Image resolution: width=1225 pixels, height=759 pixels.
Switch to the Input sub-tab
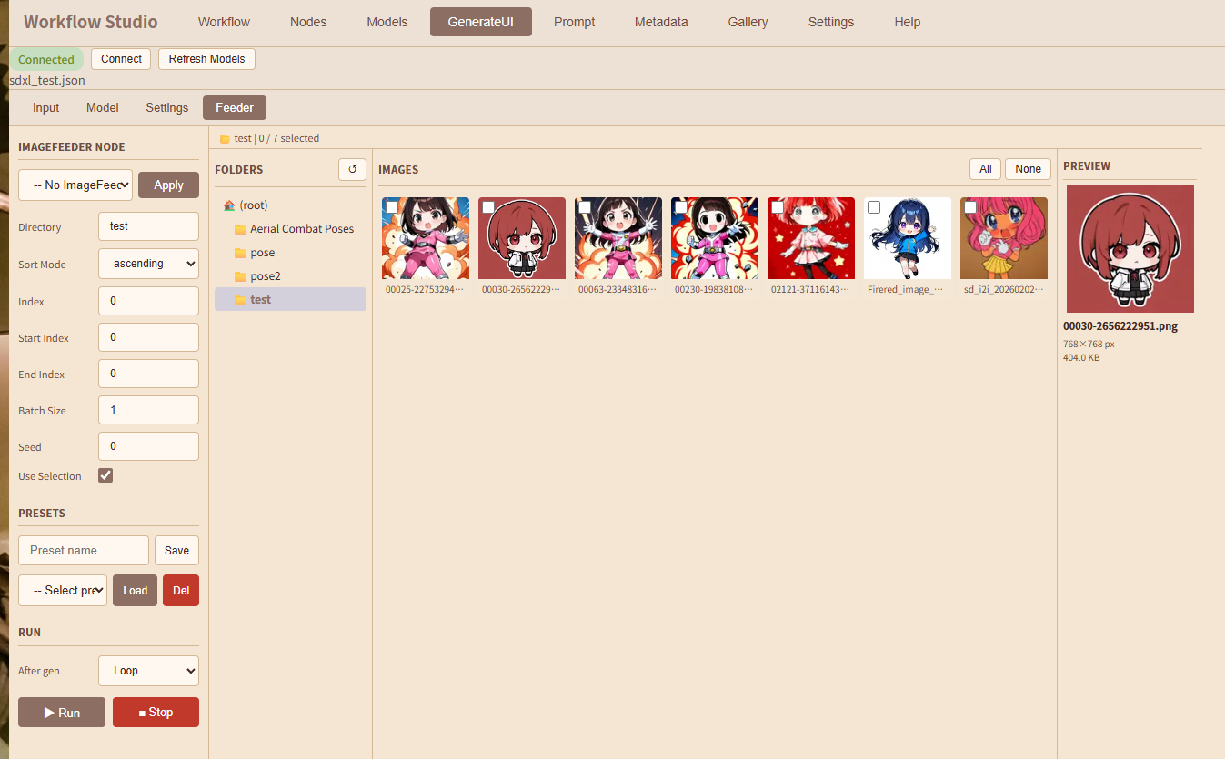click(x=46, y=107)
